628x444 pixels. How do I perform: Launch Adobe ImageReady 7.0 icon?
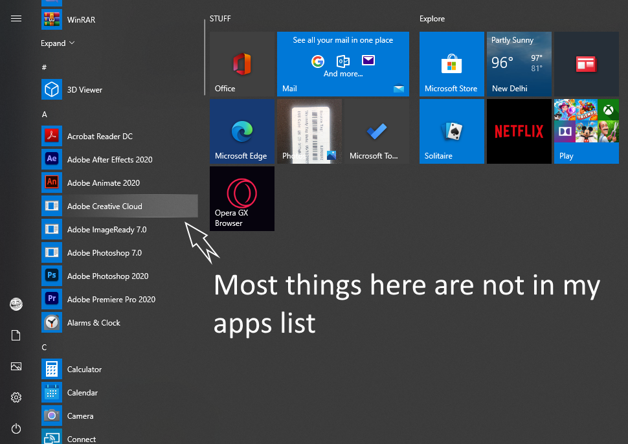tap(52, 229)
